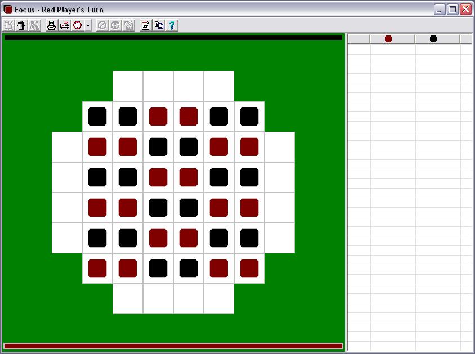
Task: Open the dropdown arrow beside the clock
Action: pos(88,25)
